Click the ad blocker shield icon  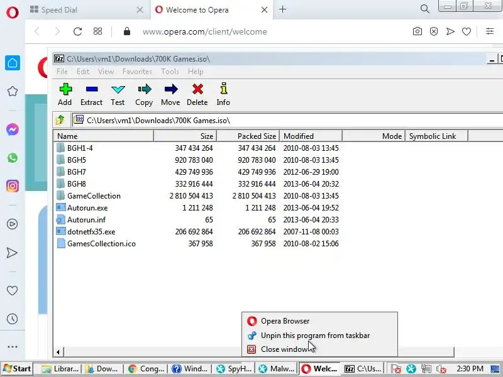434,31
